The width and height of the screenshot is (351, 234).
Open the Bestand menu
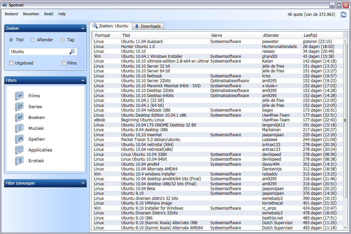[11, 14]
